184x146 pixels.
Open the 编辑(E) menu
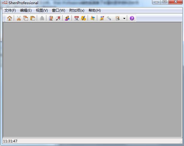pyautogui.click(x=26, y=10)
